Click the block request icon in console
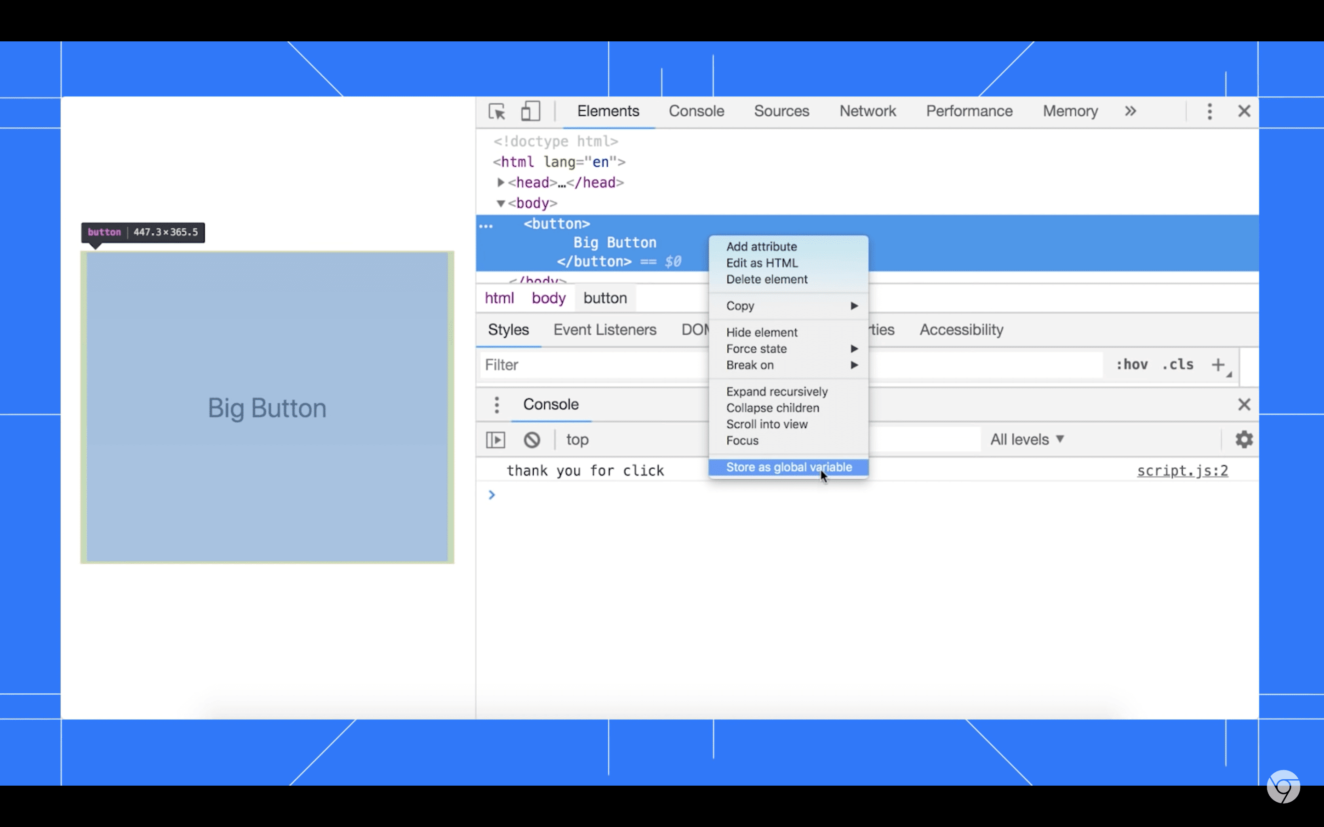 pyautogui.click(x=531, y=439)
